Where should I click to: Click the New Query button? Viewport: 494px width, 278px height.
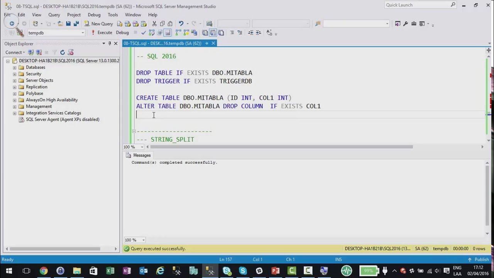click(98, 24)
